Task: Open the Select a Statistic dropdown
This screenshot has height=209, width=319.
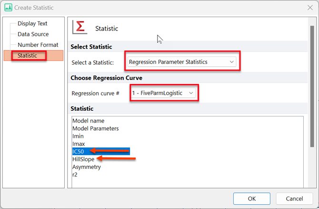Action: click(182, 62)
